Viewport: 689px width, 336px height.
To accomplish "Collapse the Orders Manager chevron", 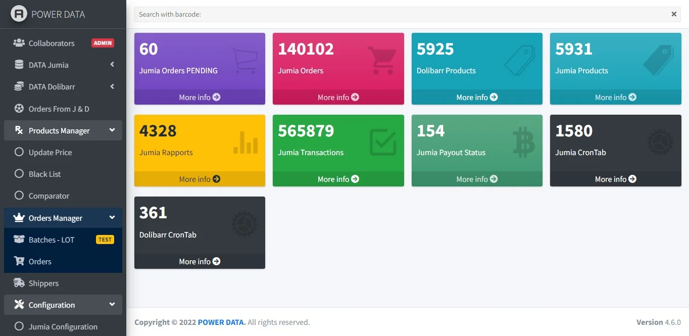I will tap(112, 218).
